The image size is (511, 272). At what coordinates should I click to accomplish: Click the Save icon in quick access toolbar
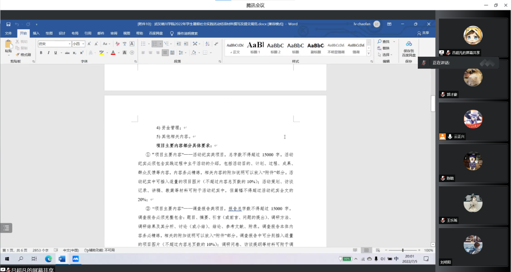8,24
